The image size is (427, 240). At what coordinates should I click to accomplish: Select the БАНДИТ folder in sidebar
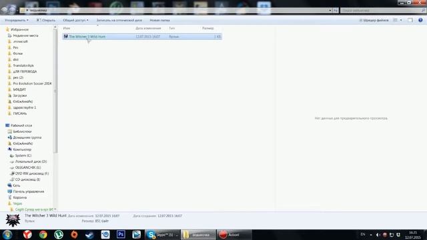19,89
